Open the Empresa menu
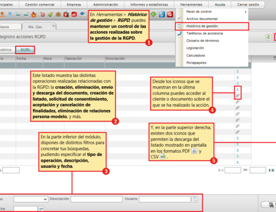This screenshot has width=276, height=212. coord(74,4)
